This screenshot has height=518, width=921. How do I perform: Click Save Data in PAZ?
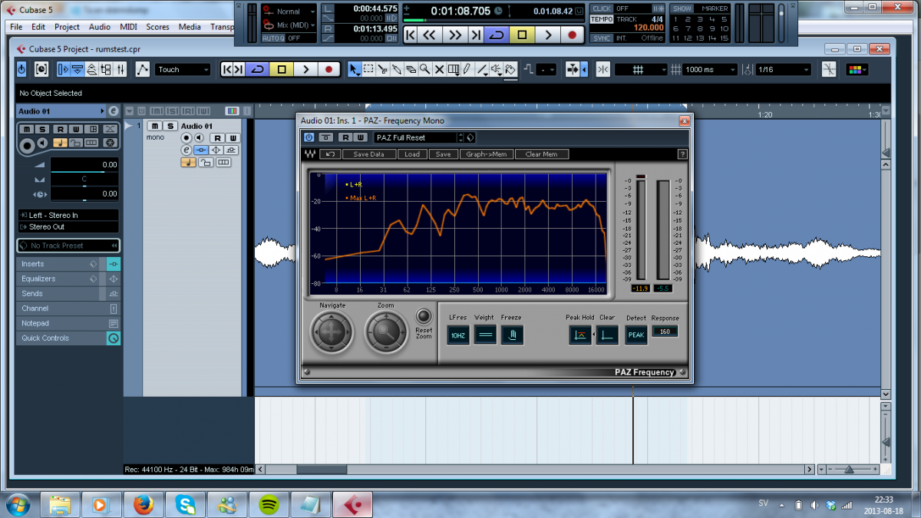click(x=368, y=154)
